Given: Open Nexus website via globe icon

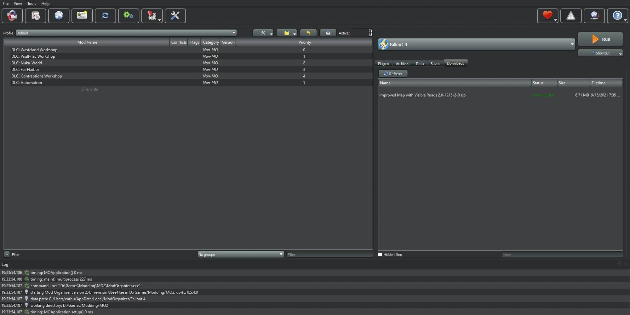Looking at the screenshot, I should coord(59,16).
